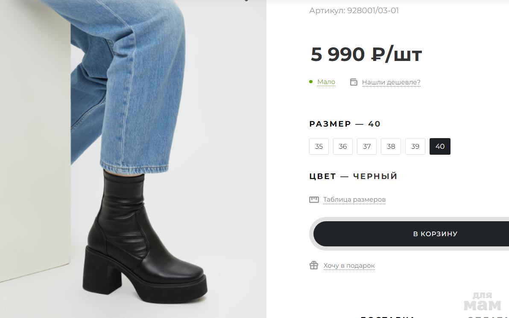Click the Хочу в подарок link
509x318 pixels.
coord(349,266)
